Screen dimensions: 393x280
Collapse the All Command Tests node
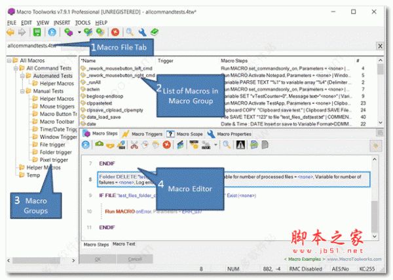click(16, 68)
